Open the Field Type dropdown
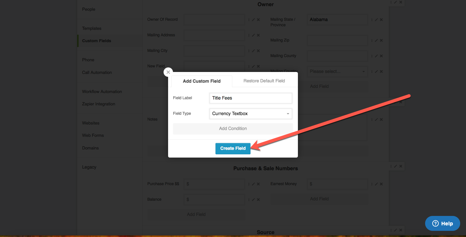 point(251,113)
